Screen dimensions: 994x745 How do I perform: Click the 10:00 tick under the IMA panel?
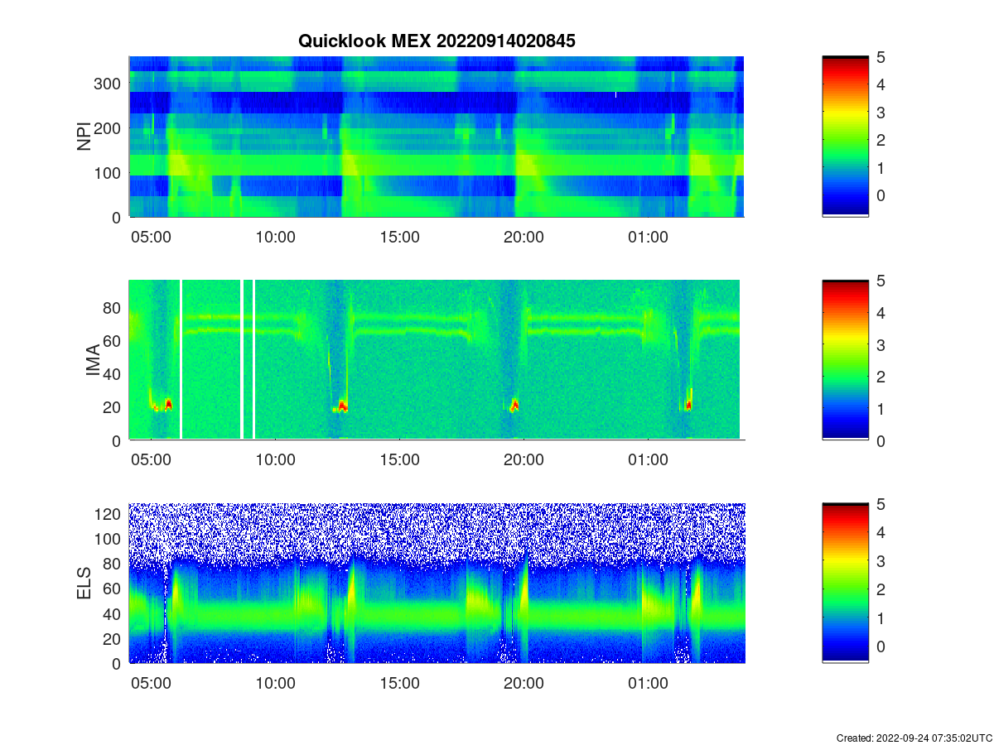[275, 460]
